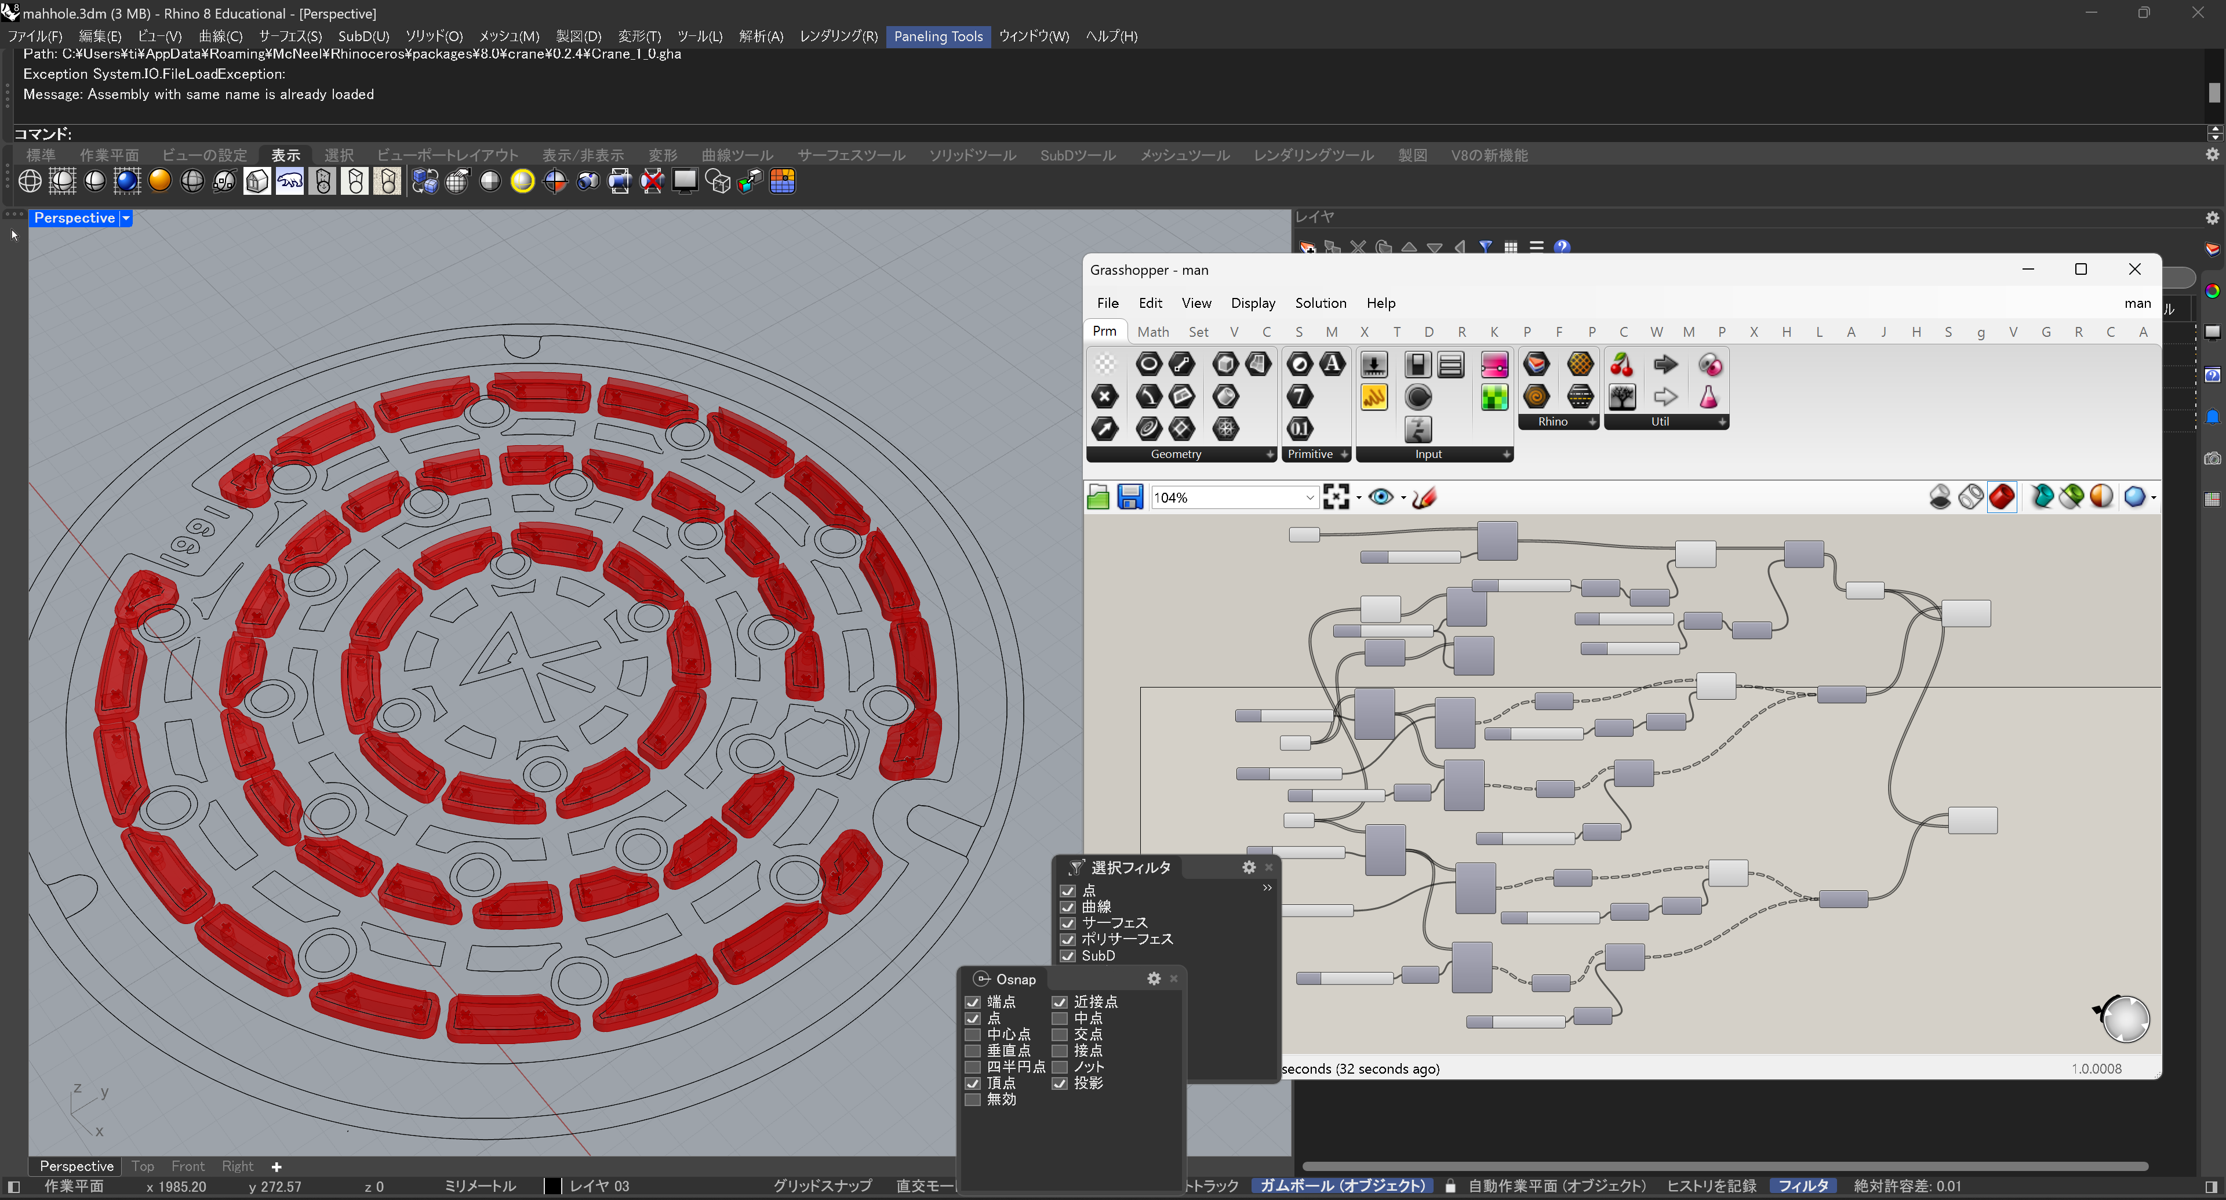Enable red shaded preview mode in Grasshopper
The image size is (2226, 1200).
click(x=2002, y=497)
